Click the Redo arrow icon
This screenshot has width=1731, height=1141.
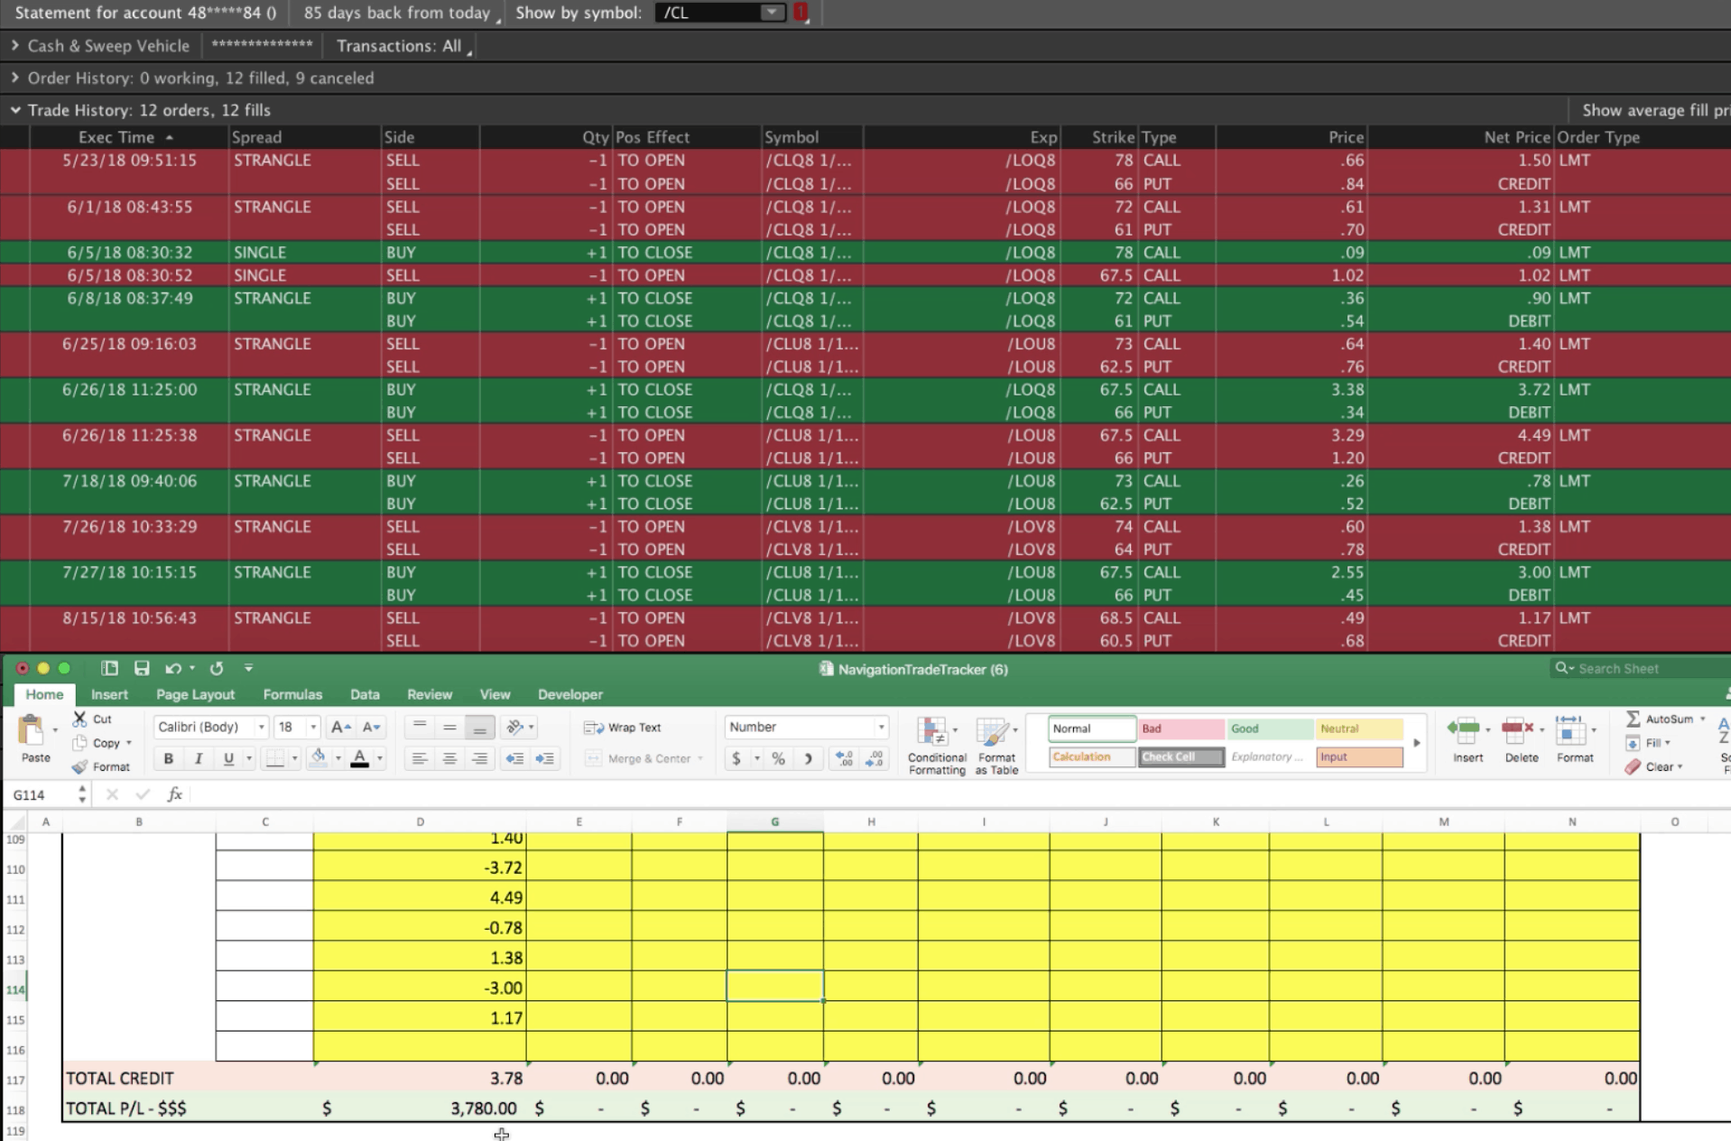tap(217, 668)
